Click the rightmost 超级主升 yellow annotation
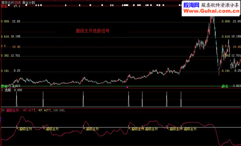This screenshot has width=241, height=146. point(190,129)
